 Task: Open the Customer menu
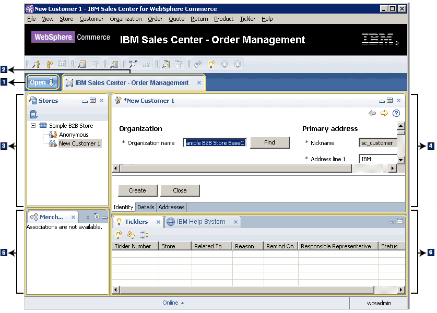point(91,19)
